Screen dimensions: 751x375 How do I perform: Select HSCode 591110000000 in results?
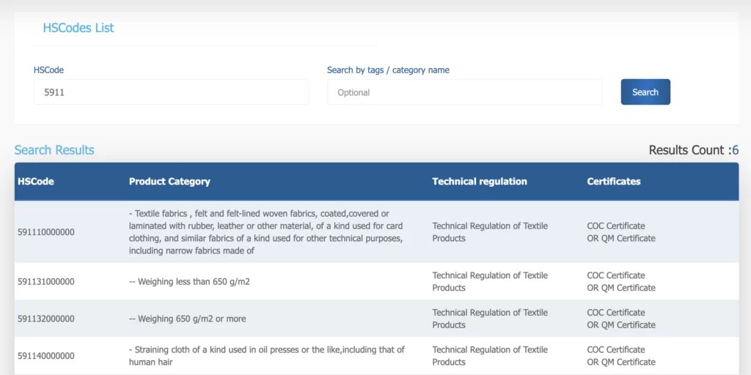pyautogui.click(x=46, y=232)
